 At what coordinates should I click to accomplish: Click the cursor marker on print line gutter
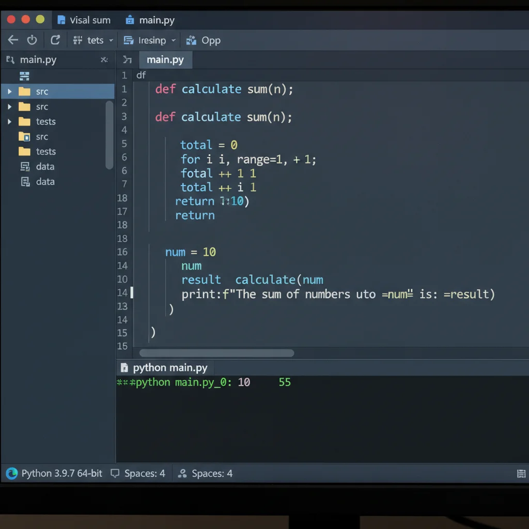(x=132, y=292)
